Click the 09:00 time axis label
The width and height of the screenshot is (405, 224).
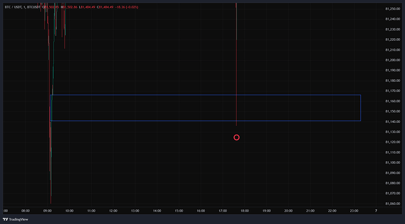coord(48,211)
